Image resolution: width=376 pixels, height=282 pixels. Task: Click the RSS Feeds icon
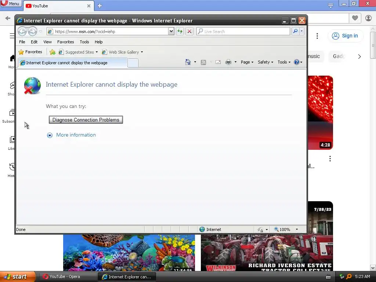[x=203, y=62]
